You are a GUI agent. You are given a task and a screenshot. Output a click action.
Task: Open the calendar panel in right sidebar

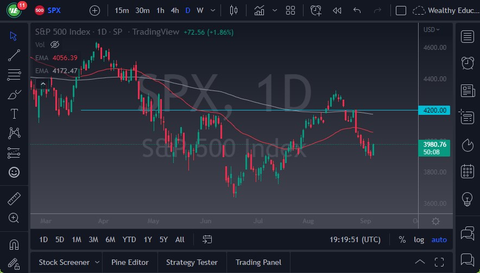coord(467,172)
